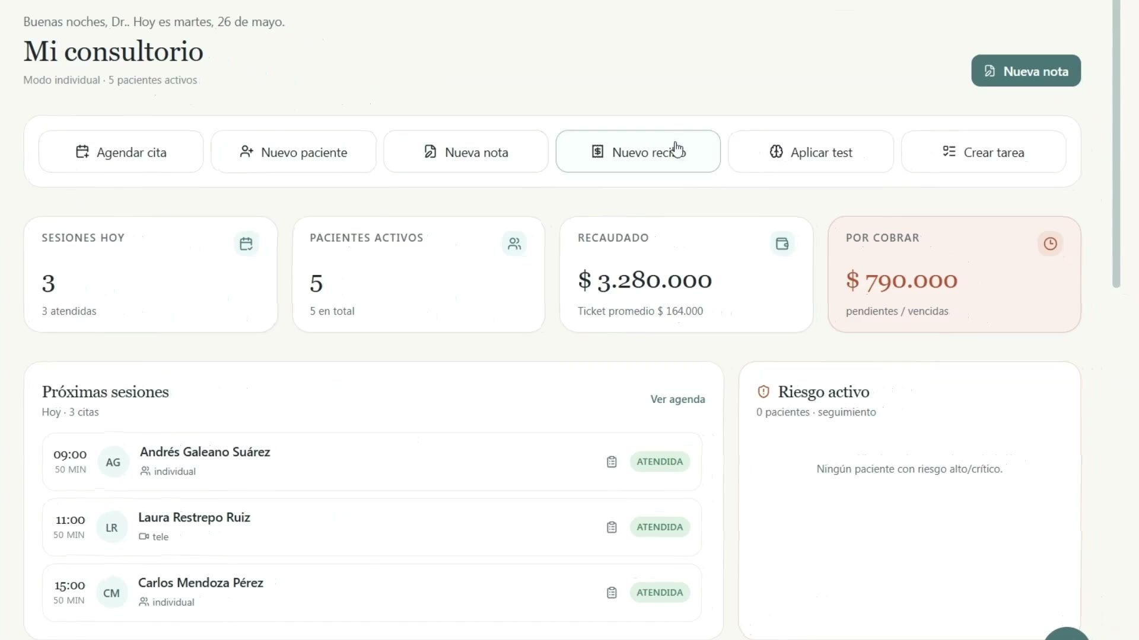Click the Ticket promedio $ 164.000 text
Screen dimensions: 1139x640
pos(640,311)
